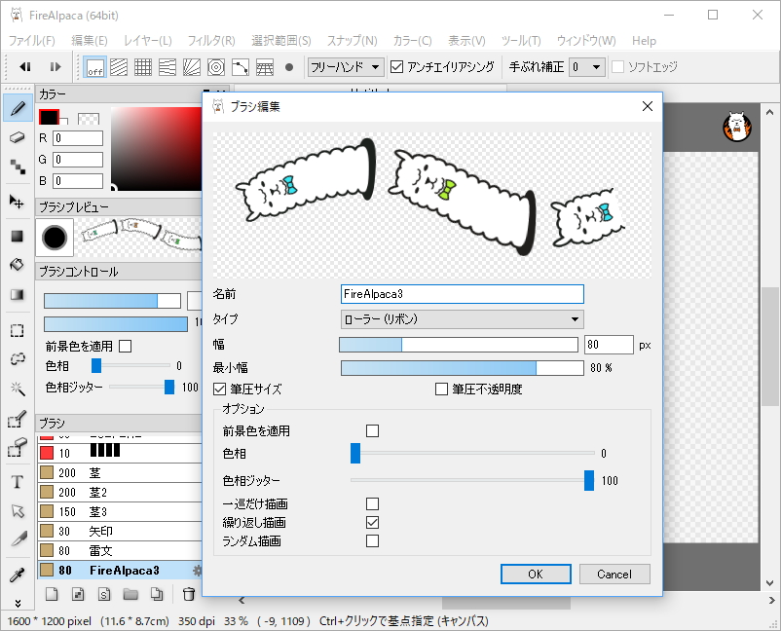The height and width of the screenshot is (631, 781).
Task: Open the フリーハンド mode dropdown
Action: pyautogui.click(x=346, y=67)
